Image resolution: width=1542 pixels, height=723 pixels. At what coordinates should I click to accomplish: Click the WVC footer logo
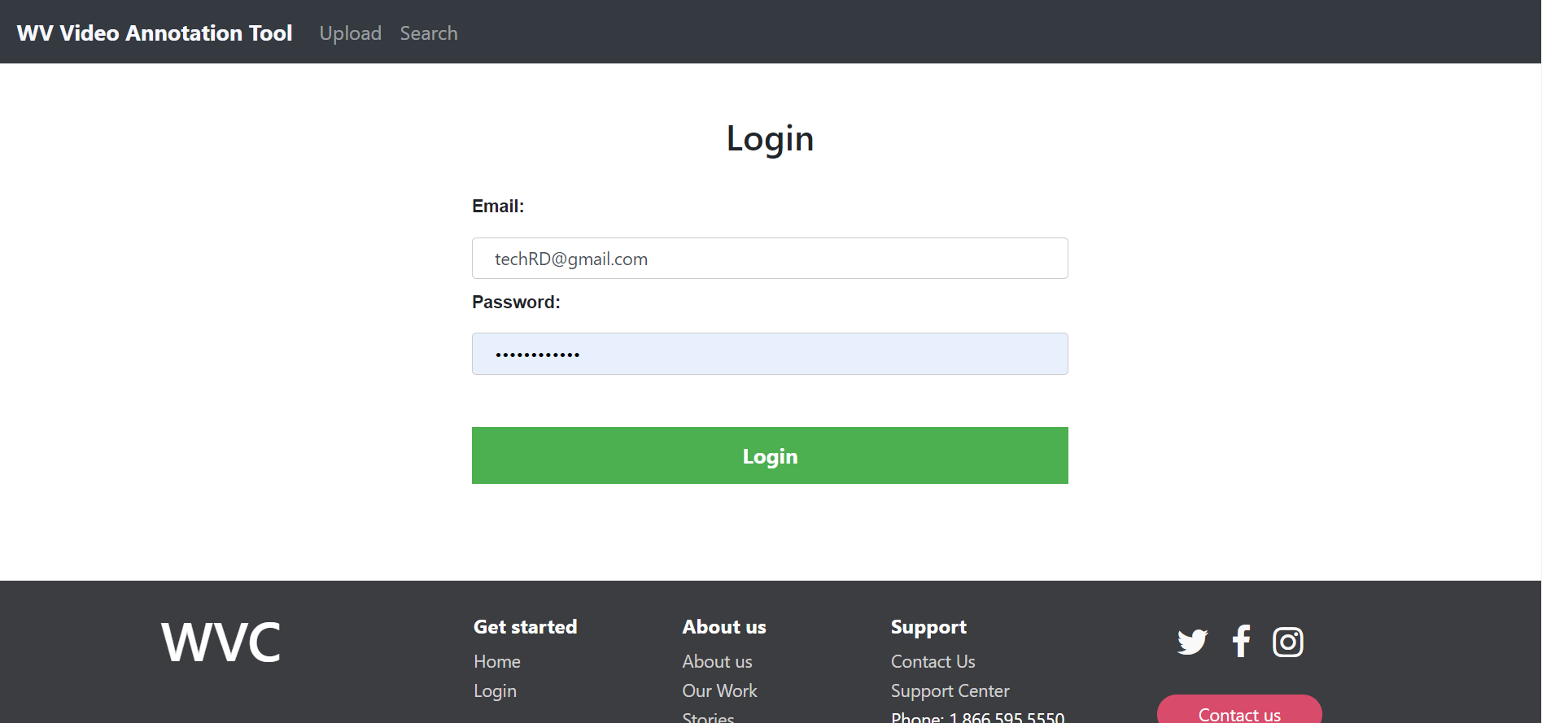pyautogui.click(x=221, y=642)
